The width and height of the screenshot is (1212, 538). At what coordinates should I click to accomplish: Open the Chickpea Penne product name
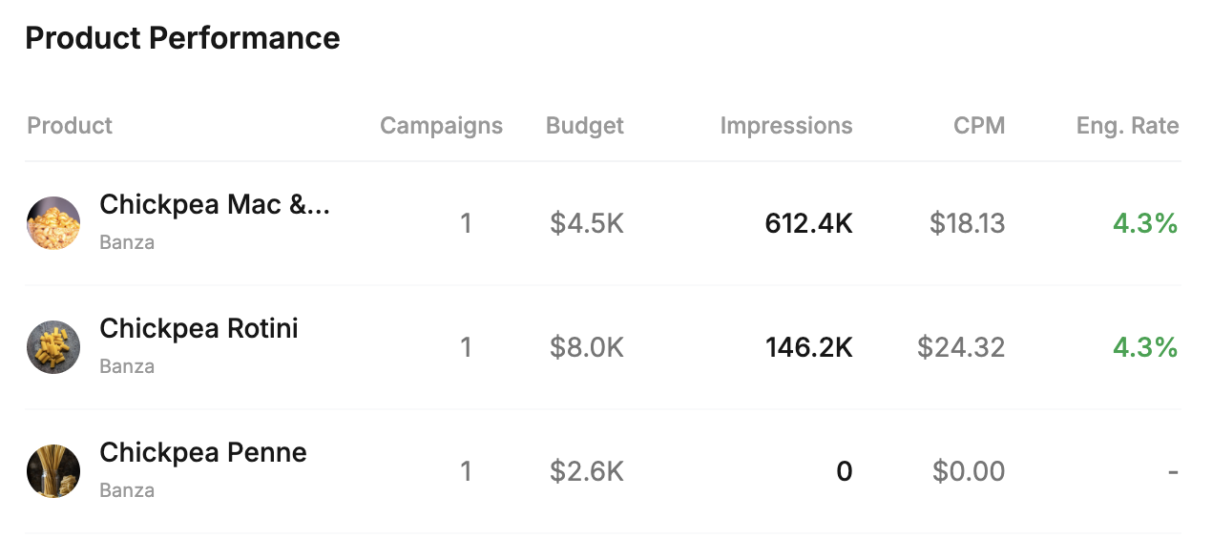pos(203,453)
